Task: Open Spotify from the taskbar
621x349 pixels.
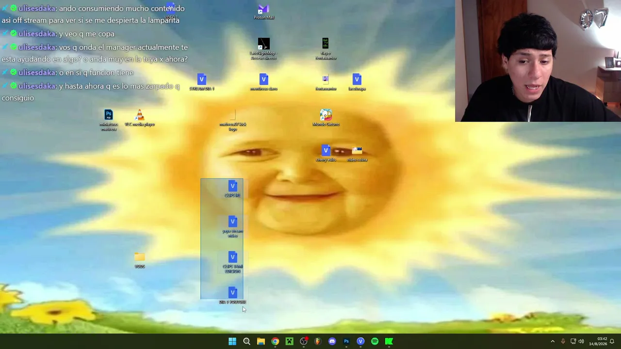Action: pos(375,341)
